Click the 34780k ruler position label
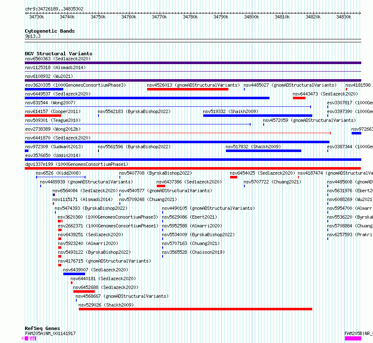The height and width of the screenshot is (343, 373). coord(190,17)
